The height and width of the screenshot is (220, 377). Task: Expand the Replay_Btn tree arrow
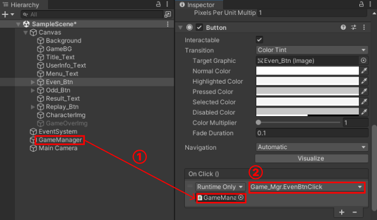pyautogui.click(x=33, y=107)
